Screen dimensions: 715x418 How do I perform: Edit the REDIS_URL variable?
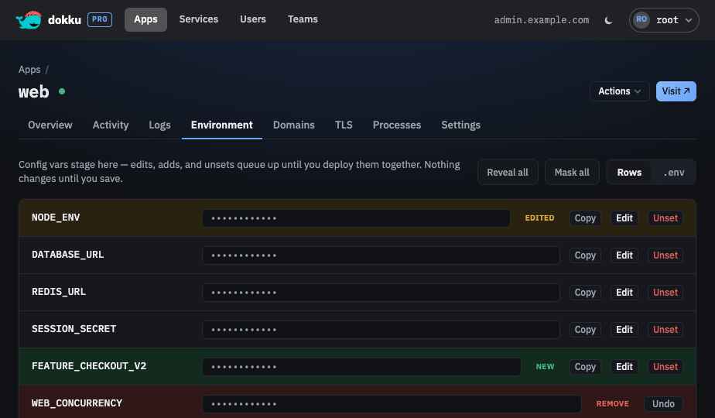click(624, 293)
